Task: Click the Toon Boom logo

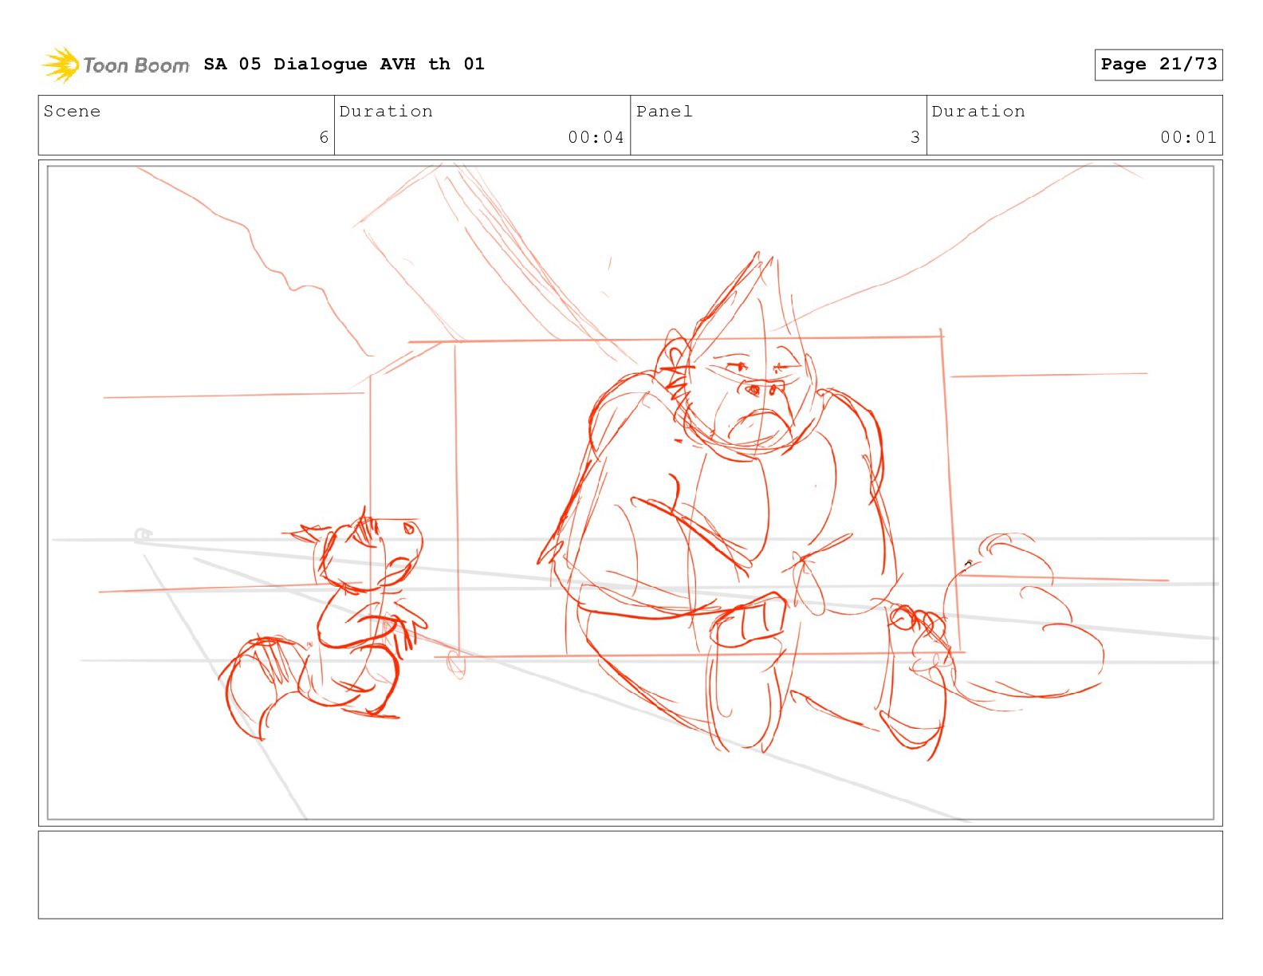Action: [x=116, y=65]
